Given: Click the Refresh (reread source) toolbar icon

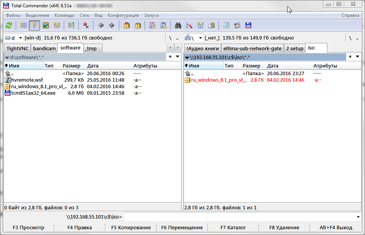Looking at the screenshot, I should tap(9, 26).
